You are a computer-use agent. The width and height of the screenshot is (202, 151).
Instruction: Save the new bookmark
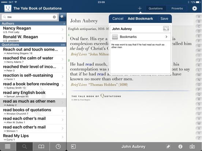[164, 19]
